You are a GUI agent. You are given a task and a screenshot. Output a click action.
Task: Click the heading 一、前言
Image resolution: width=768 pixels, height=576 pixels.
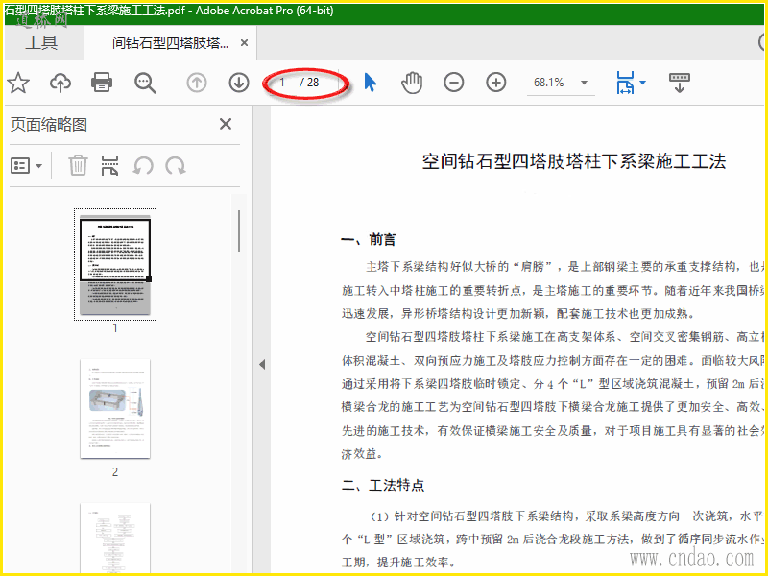(x=369, y=239)
